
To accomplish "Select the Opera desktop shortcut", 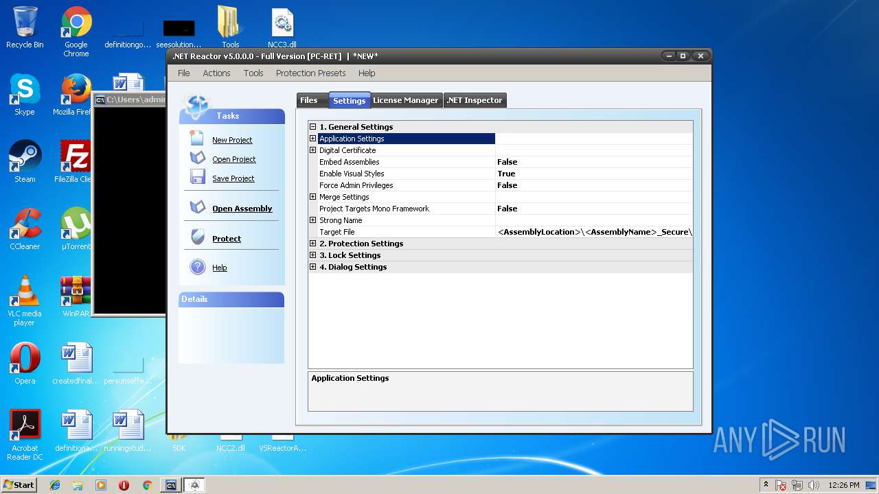I will [25, 364].
